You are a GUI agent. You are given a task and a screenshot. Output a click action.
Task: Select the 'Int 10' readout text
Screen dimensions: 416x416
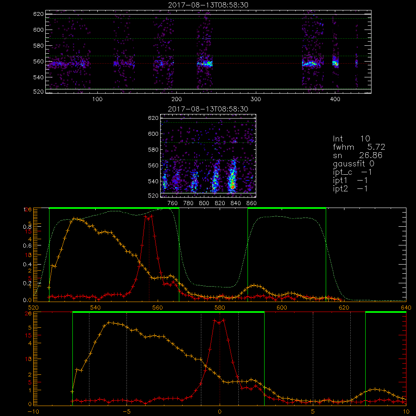pyautogui.click(x=352, y=139)
